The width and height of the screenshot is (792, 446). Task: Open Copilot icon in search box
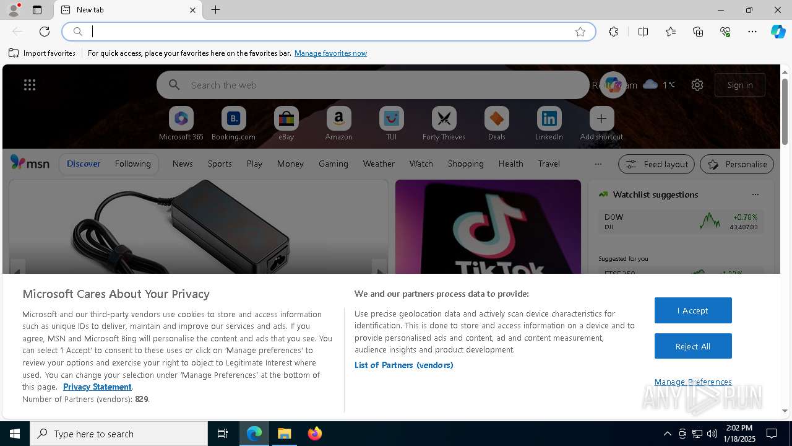coord(613,85)
